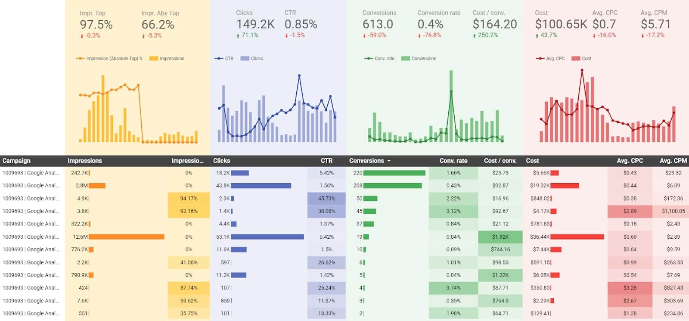Viewport: 689px width, 321px height.
Task: Click the -59.0% conversions change indicator
Action: pos(375,35)
